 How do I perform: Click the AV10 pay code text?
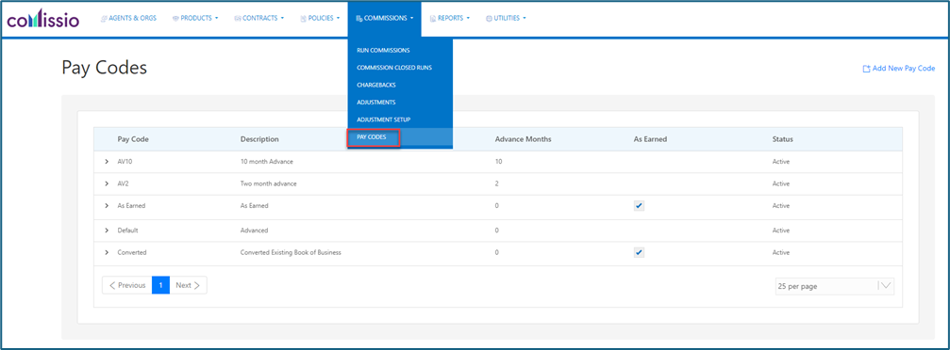coord(125,162)
